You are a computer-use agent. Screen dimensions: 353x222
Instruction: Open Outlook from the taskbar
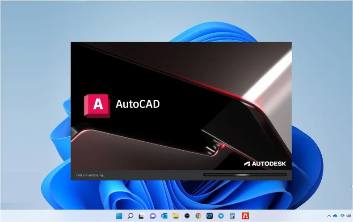pos(164,216)
